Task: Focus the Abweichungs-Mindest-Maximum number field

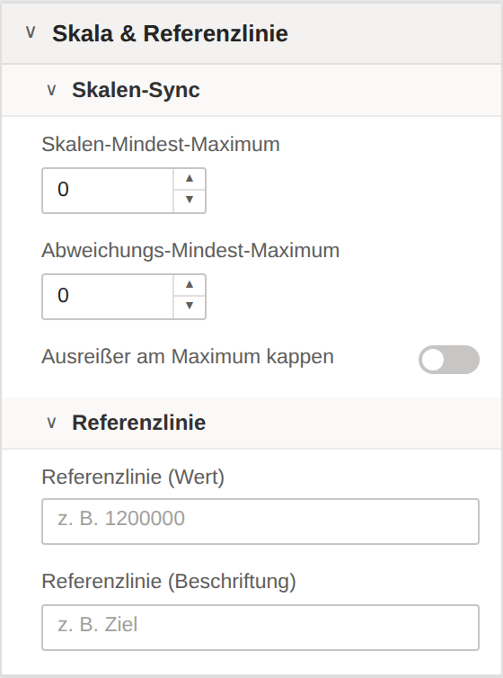Action: (108, 297)
